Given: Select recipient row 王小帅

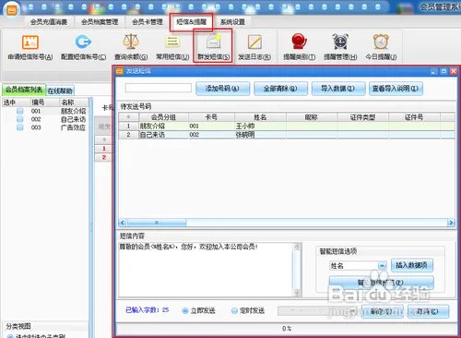Looking at the screenshot, I should pos(287,126).
